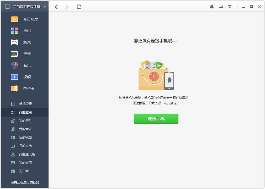The image size is (265, 189).
Task: Click the back navigation chevron
Action: pyautogui.click(x=56, y=7)
